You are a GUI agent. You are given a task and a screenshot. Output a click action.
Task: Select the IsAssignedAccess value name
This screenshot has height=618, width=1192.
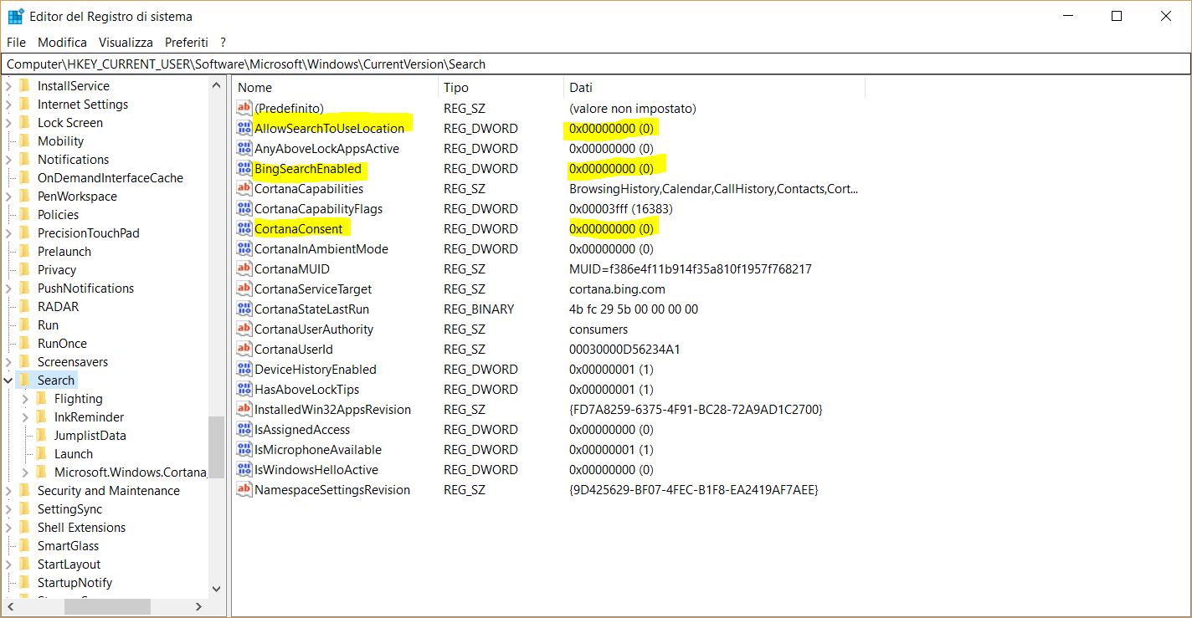coord(302,429)
